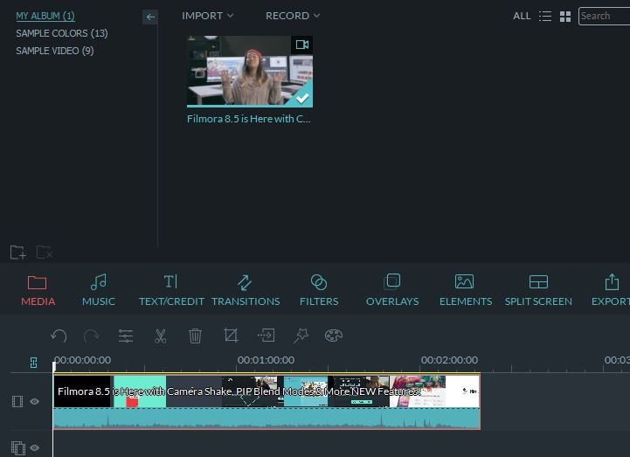Viewport: 630px width, 457px height.
Task: Toggle visibility of the main video track
Action: tap(35, 401)
